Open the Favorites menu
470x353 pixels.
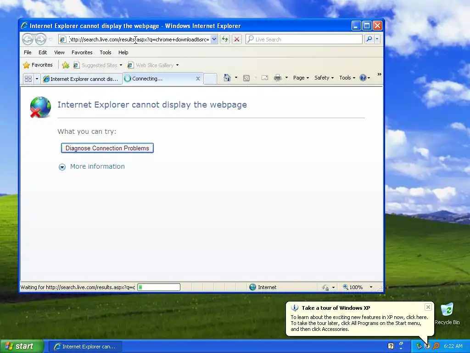click(x=82, y=52)
